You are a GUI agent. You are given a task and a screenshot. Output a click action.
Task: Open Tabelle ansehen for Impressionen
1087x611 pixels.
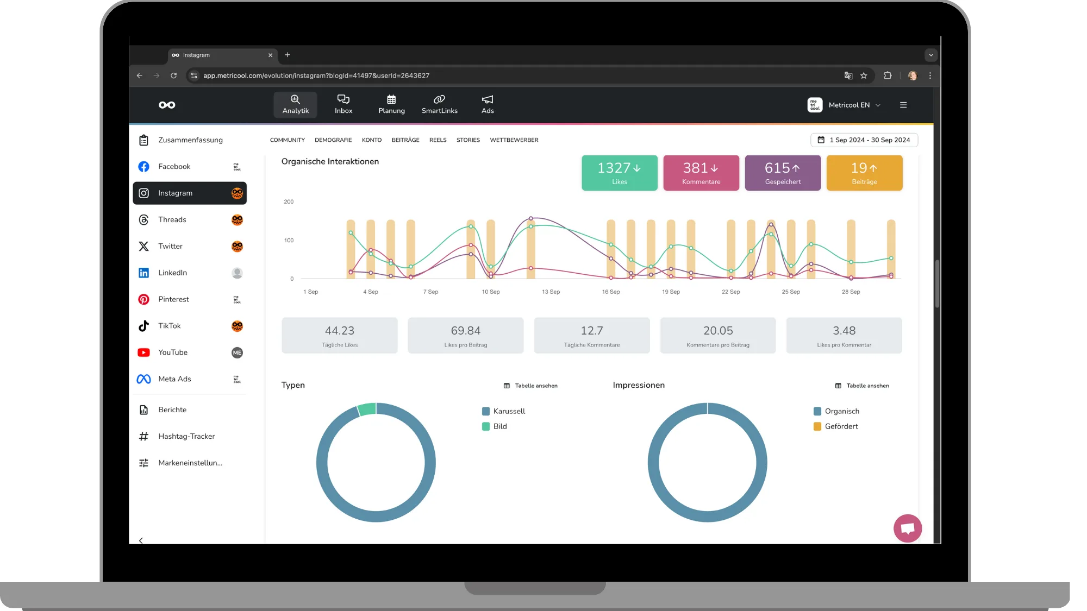[862, 386]
